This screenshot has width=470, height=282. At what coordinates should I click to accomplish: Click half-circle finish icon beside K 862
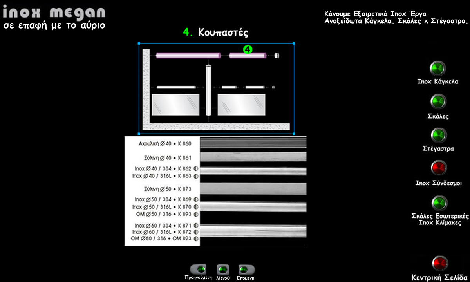[195, 168]
